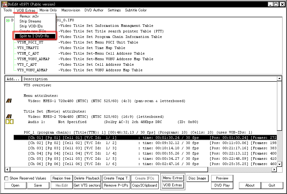
Task: Click the Delete Playback button
Action: [x=87, y=178]
